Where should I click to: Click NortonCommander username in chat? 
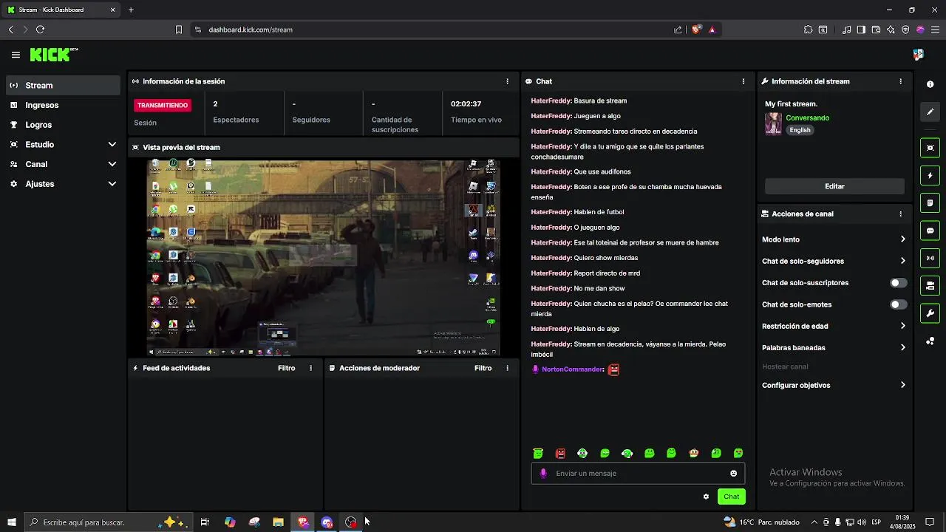click(x=573, y=369)
